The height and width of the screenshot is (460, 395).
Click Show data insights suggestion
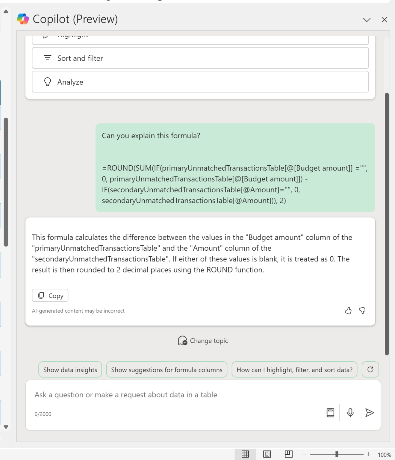click(70, 370)
